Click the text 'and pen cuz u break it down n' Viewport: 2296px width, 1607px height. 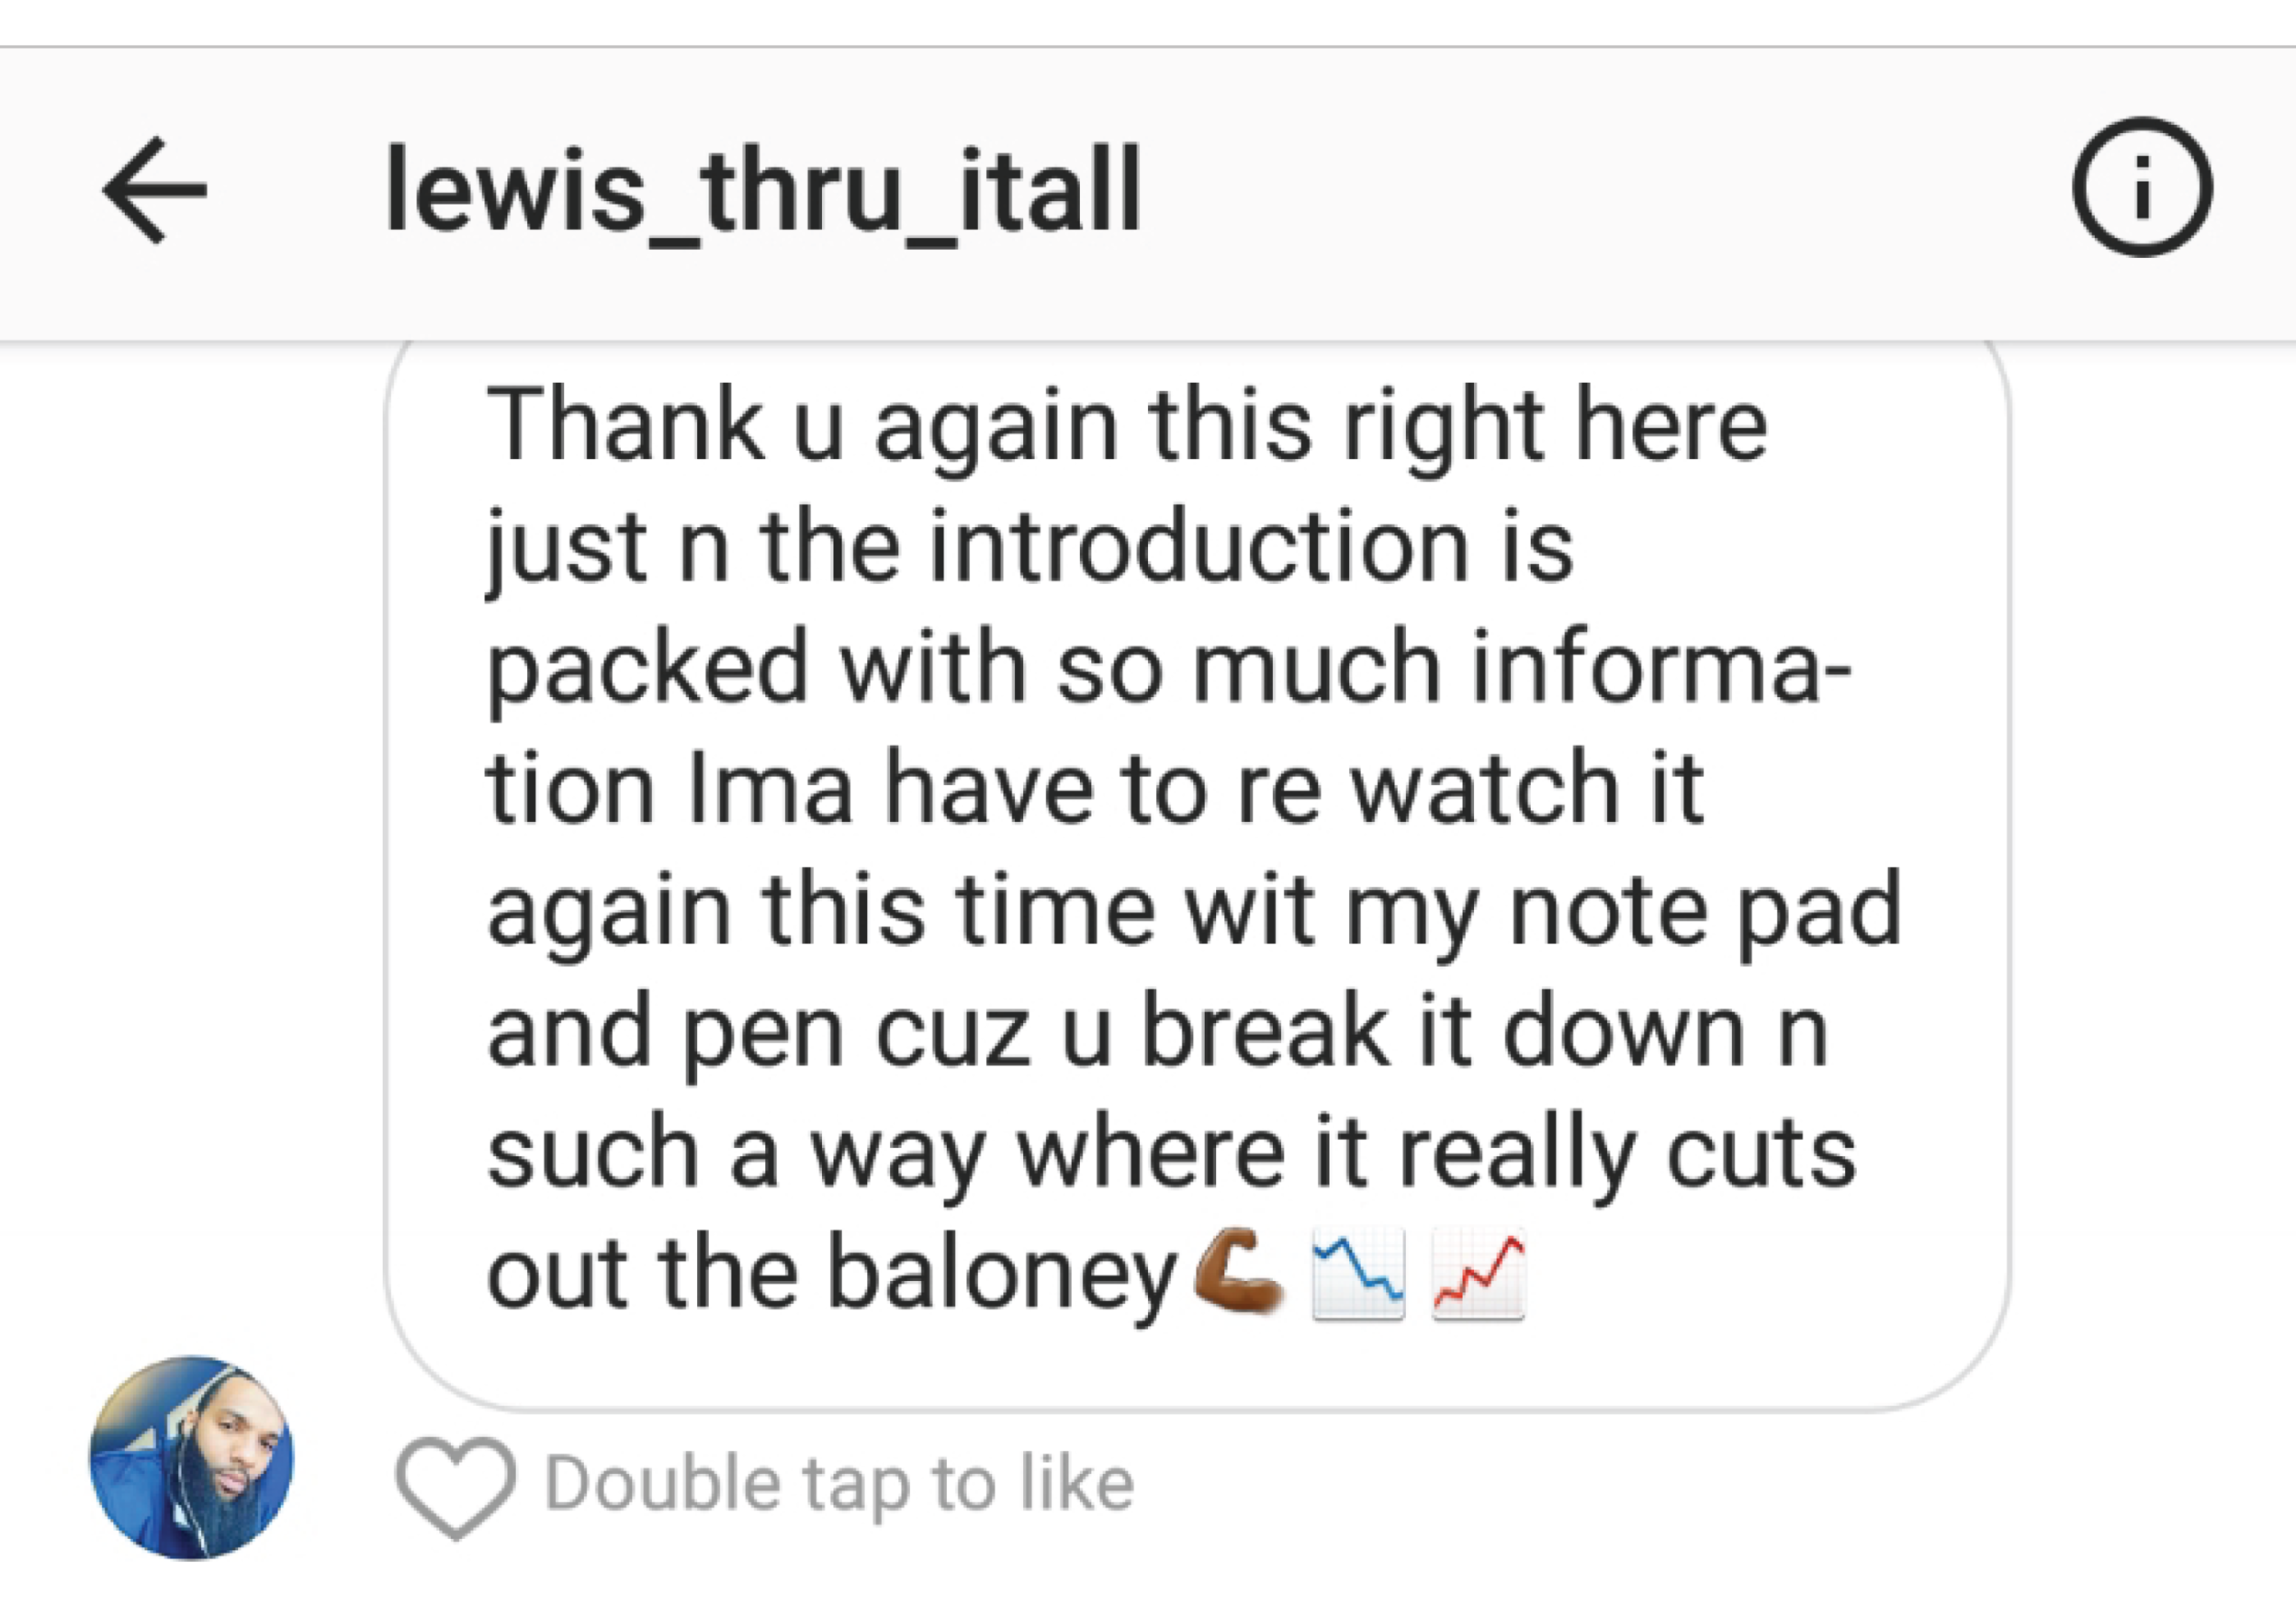pyautogui.click(x=1158, y=1033)
